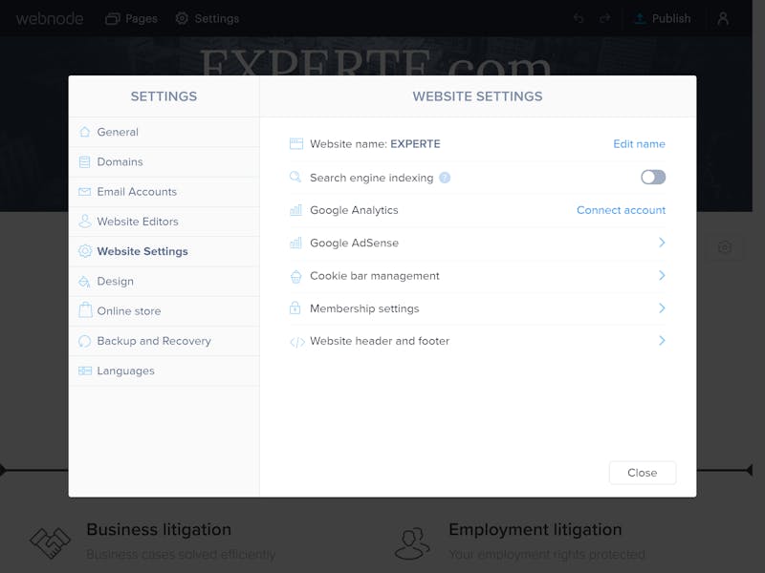Click the Publish button
This screenshot has width=765, height=573.
[662, 18]
